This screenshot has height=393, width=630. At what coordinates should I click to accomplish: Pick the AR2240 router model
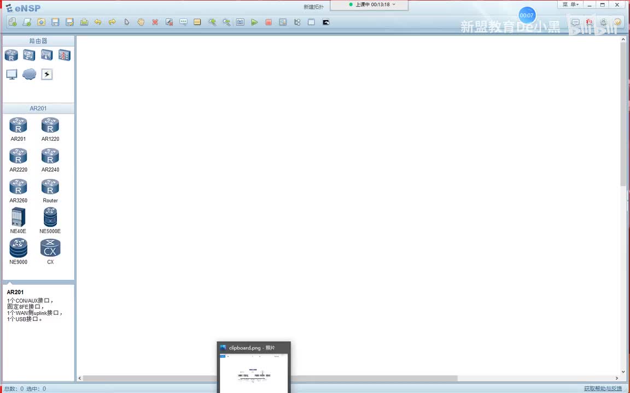pos(50,160)
